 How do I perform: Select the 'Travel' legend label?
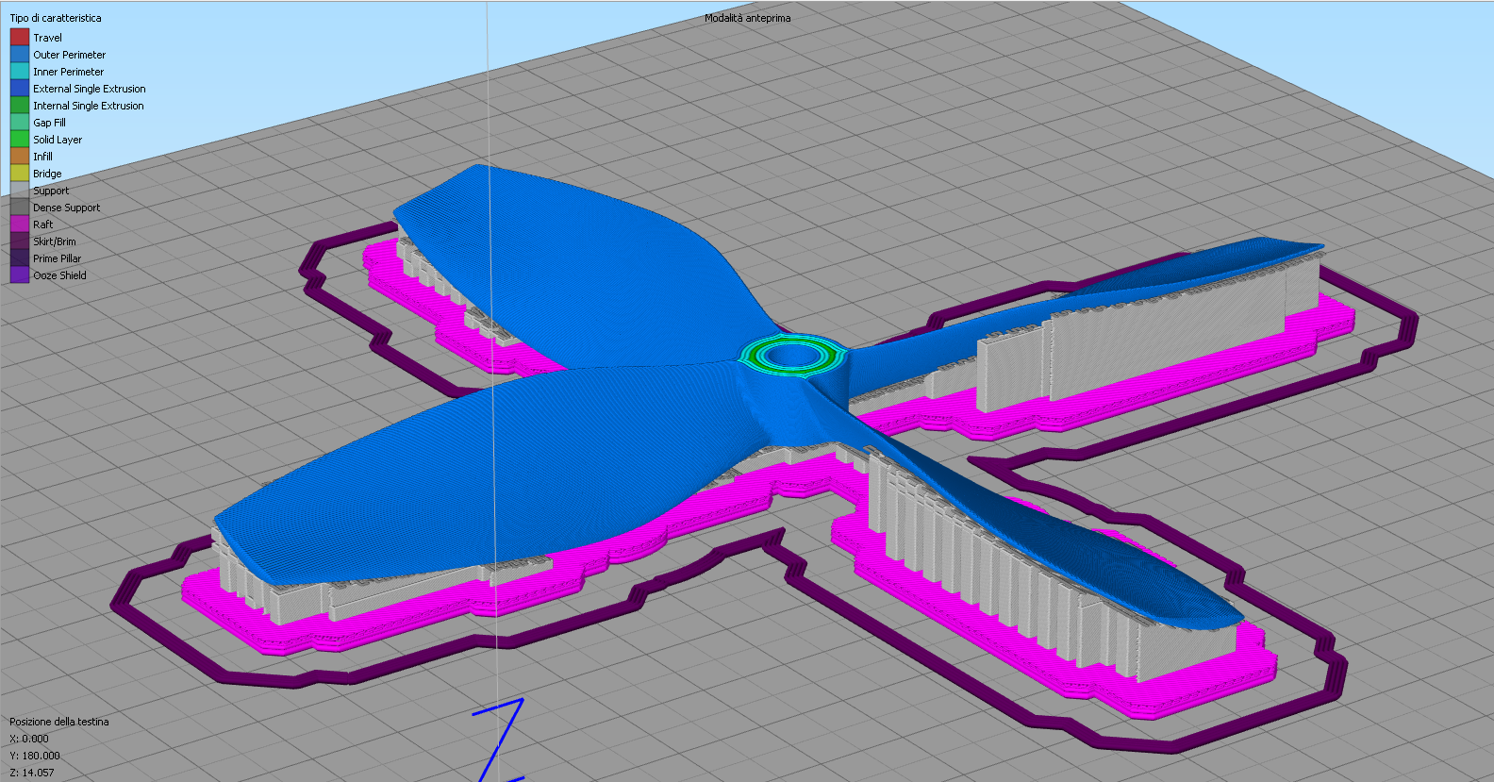[47, 38]
